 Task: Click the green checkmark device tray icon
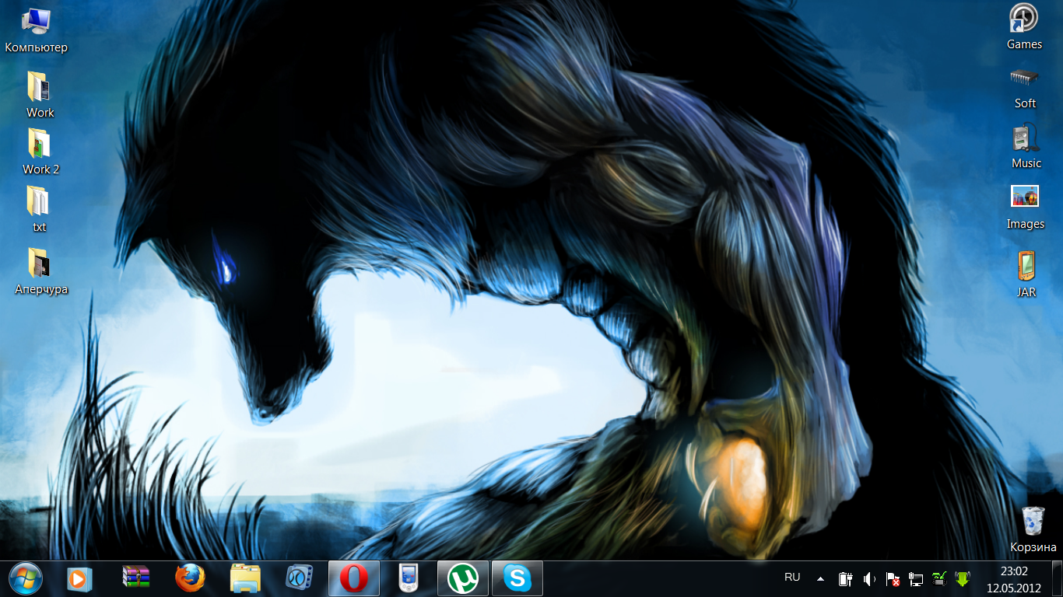[939, 578]
